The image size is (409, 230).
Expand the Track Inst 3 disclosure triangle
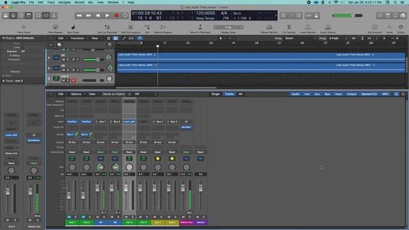click(x=4, y=81)
